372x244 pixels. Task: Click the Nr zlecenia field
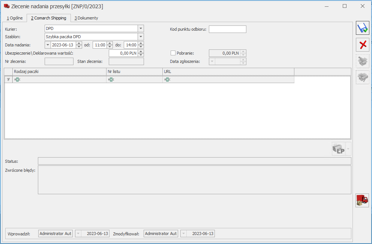pyautogui.click(x=59, y=61)
